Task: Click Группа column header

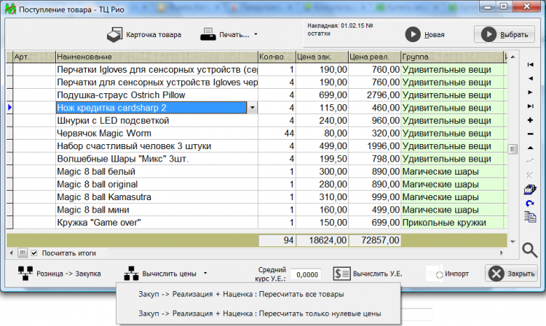Action: pos(452,57)
